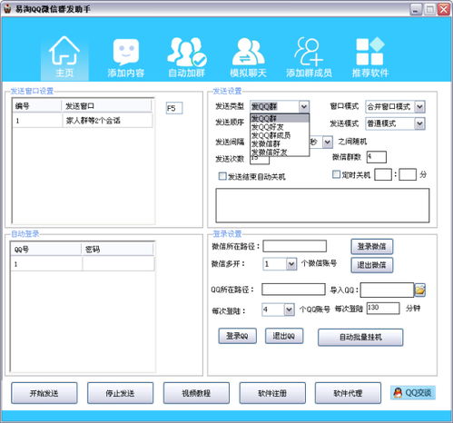Select row 1 in the 自动登录 list
This screenshot has width=453, height=423.
pyautogui.click(x=83, y=264)
